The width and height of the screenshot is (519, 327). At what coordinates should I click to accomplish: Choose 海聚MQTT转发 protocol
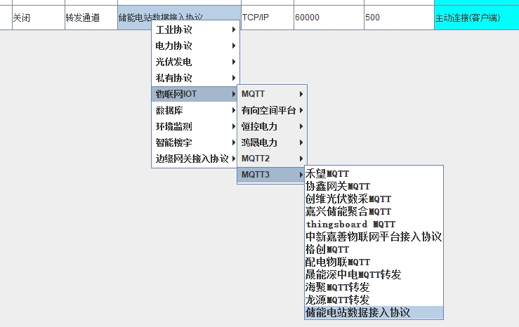click(374, 287)
